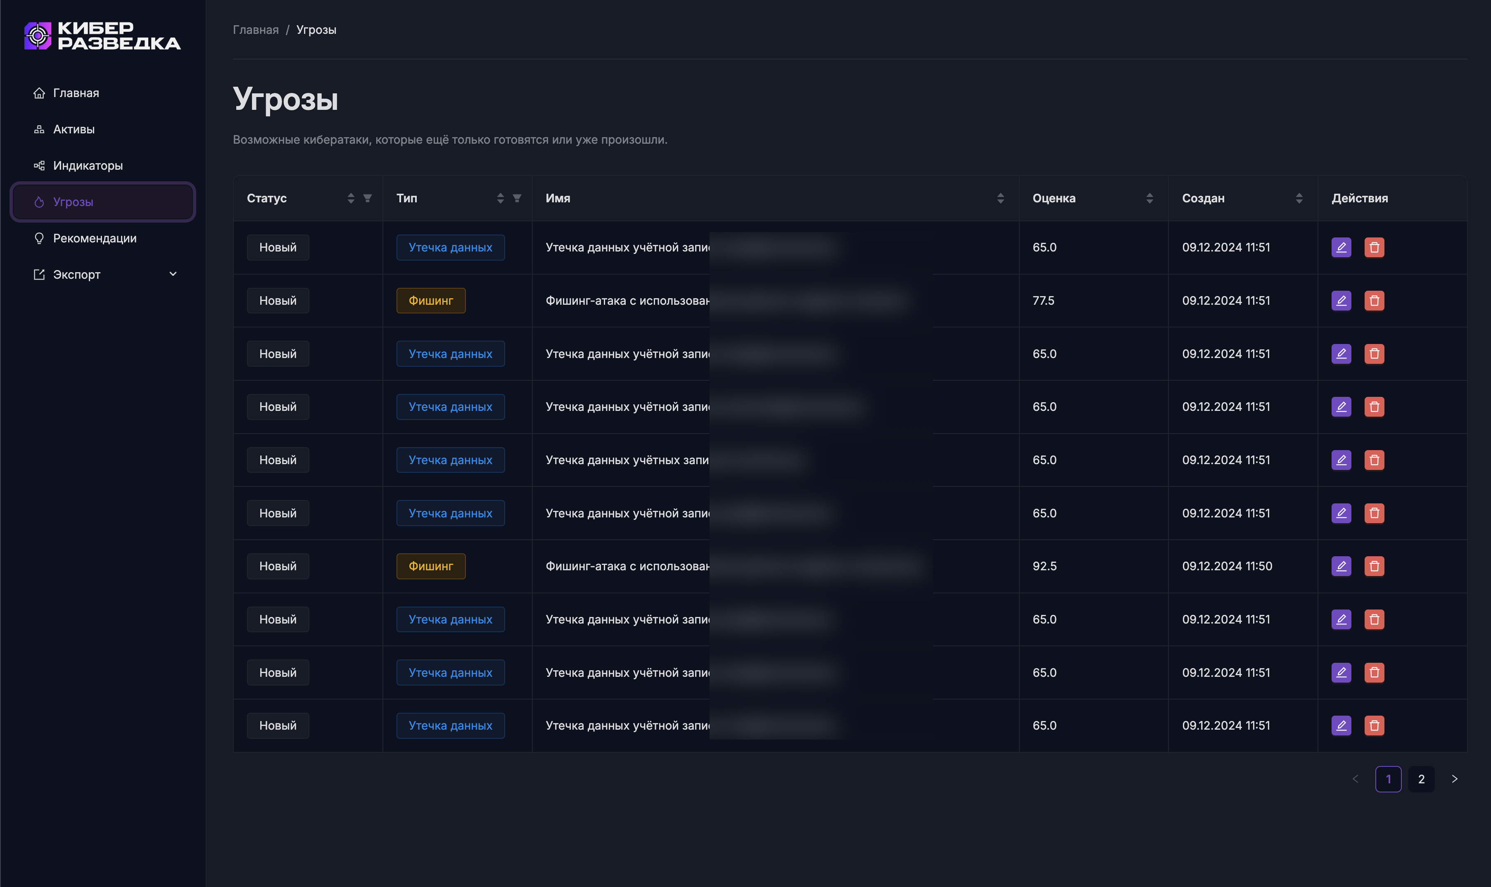Sort by Создан using its sort arrows

pyautogui.click(x=1299, y=199)
